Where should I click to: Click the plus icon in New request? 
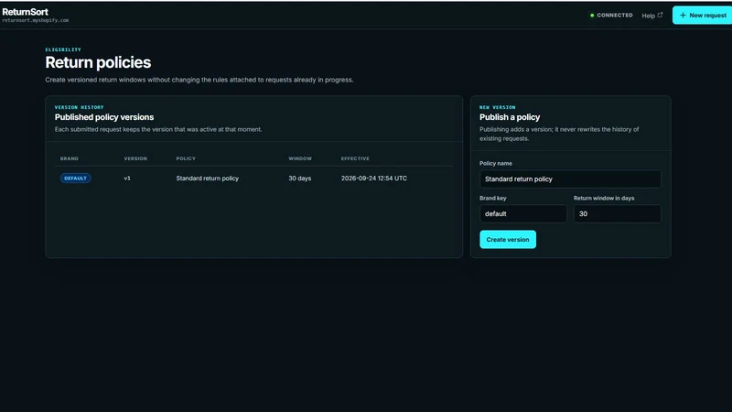point(683,15)
